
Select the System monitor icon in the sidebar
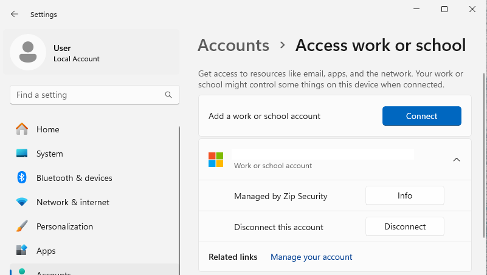[22, 154]
